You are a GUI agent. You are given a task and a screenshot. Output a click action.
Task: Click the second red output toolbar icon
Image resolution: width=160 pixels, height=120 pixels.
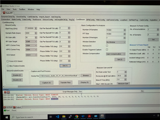click(x=8, y=92)
